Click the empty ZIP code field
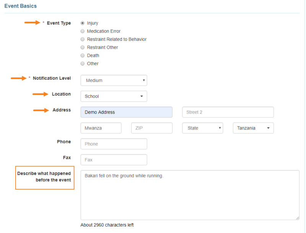This screenshot has width=306, height=233. tap(151, 128)
